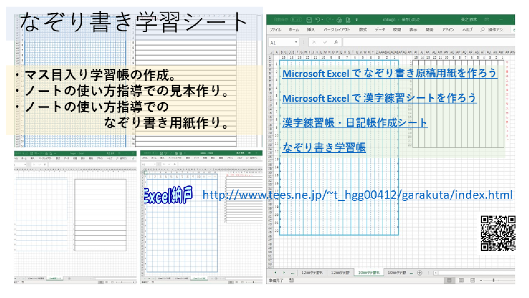This screenshot has height=298, width=529.
Task: Toggle the 自動保存 autosave switch in kokugo
Action: 296,19
